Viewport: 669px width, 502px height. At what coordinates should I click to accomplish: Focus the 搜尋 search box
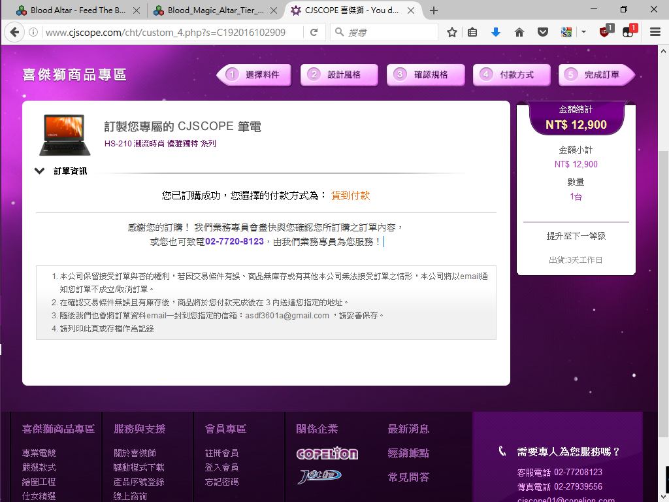tap(384, 32)
